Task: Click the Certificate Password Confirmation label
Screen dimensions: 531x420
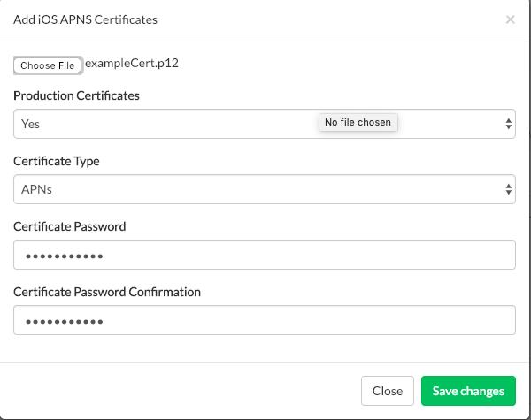Action: tap(107, 292)
